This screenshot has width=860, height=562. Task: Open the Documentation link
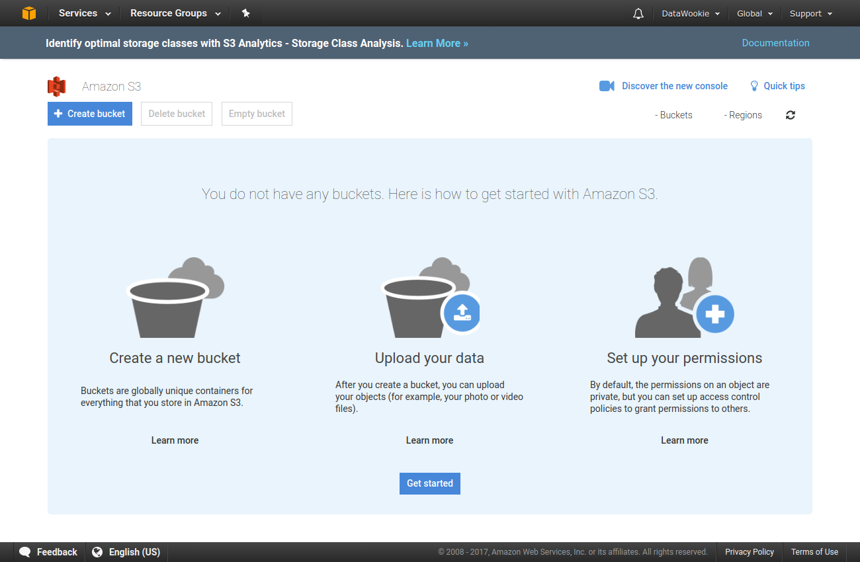775,43
